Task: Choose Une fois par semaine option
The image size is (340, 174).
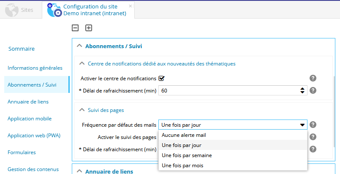Action: point(187,155)
